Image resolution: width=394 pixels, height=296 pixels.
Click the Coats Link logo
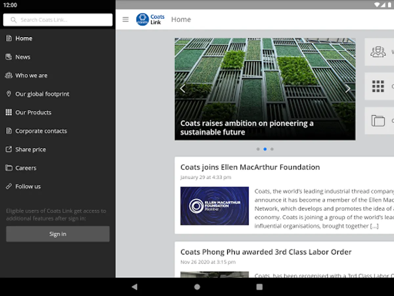click(x=150, y=19)
